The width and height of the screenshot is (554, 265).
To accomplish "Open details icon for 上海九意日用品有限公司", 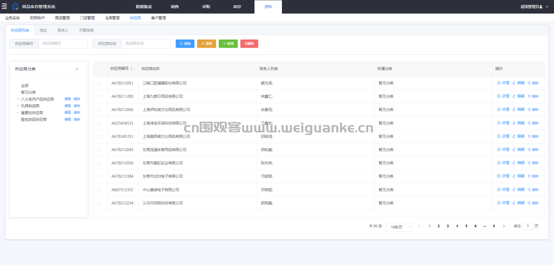I will [x=499, y=96].
